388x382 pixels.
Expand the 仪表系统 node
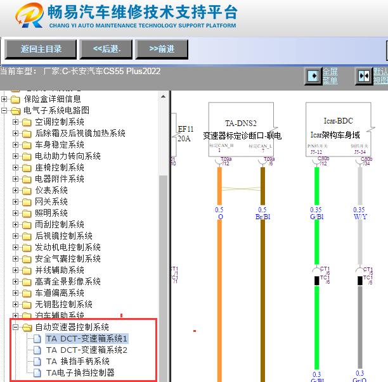point(15,191)
